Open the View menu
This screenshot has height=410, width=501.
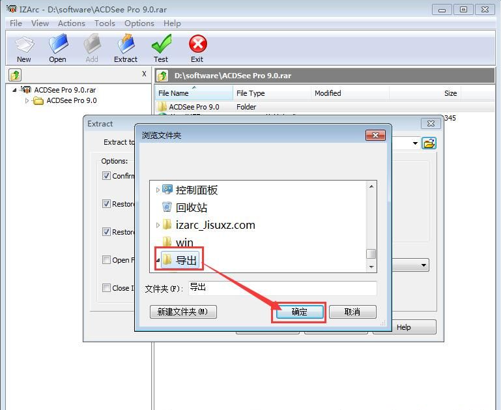click(x=40, y=23)
